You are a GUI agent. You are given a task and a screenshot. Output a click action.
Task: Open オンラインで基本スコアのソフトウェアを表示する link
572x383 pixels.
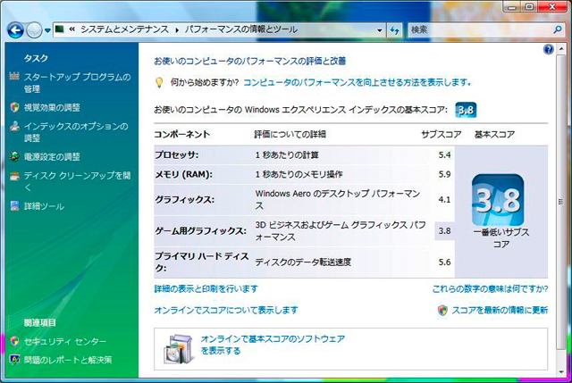point(273,345)
